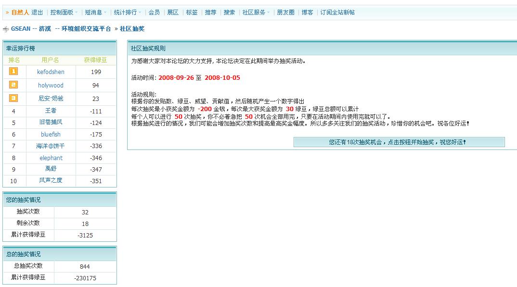517x287 pixels.
Task: Click the -3125 累计获得绿豆 value
Action: [85, 236]
